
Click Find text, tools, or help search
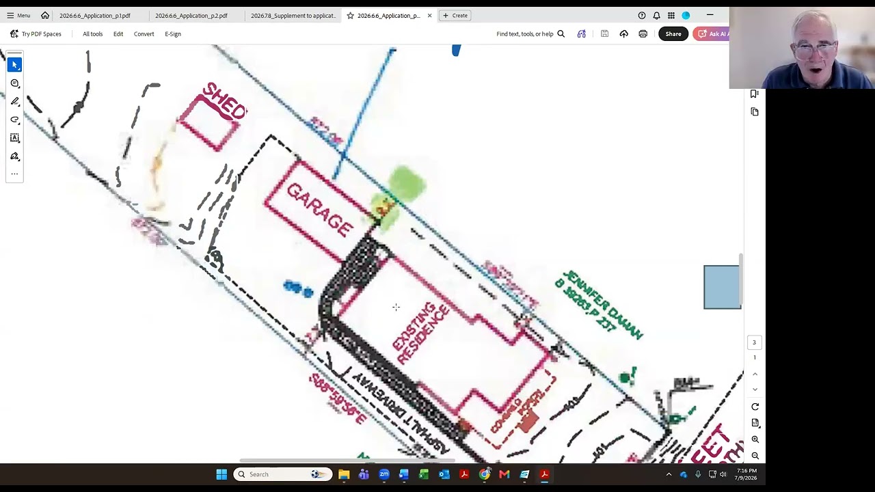pos(530,34)
